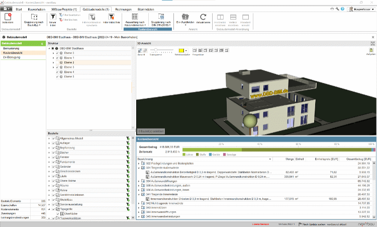Switch to the Start tab
Image resolution: width=377 pixels, height=227 pixels.
point(19,10)
